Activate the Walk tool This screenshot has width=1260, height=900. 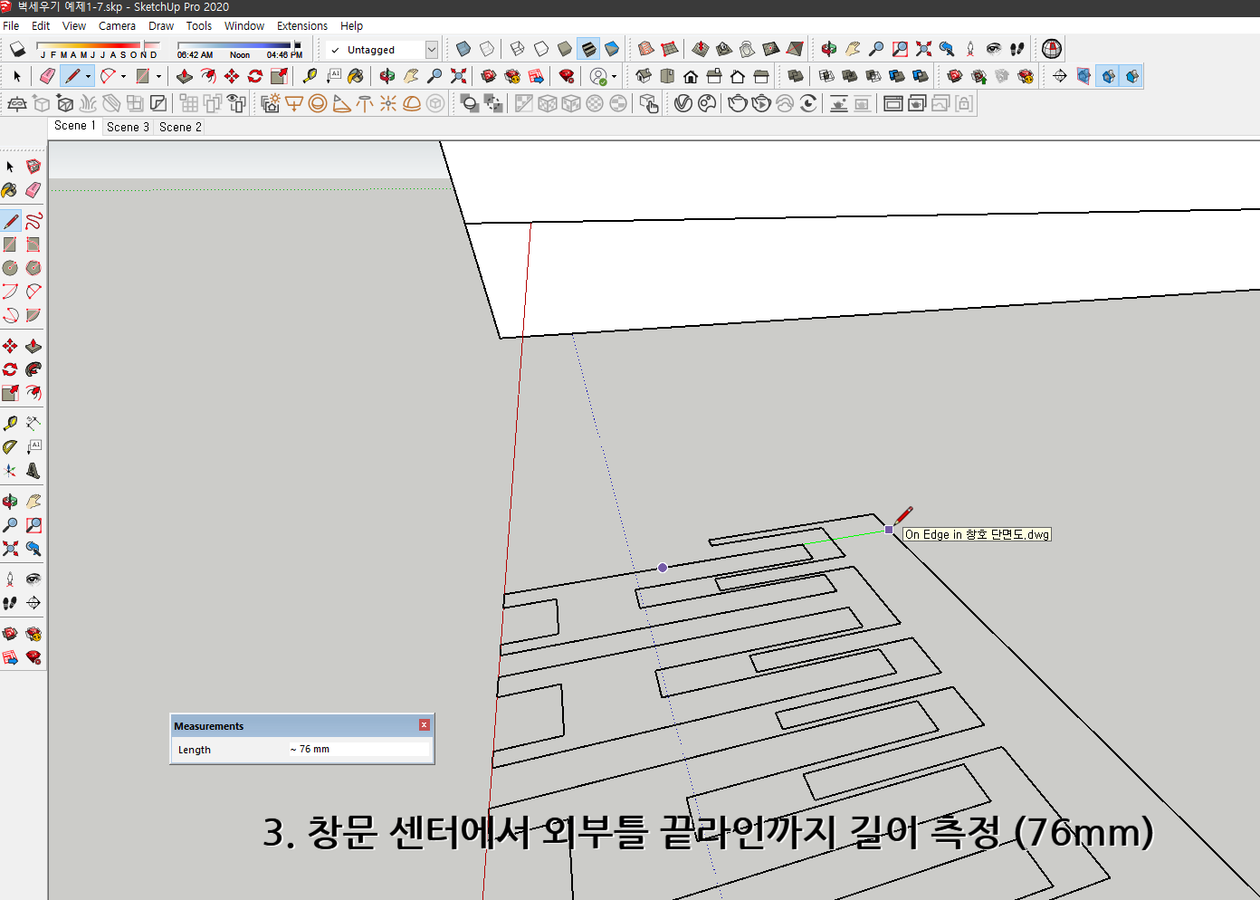tap(11, 603)
